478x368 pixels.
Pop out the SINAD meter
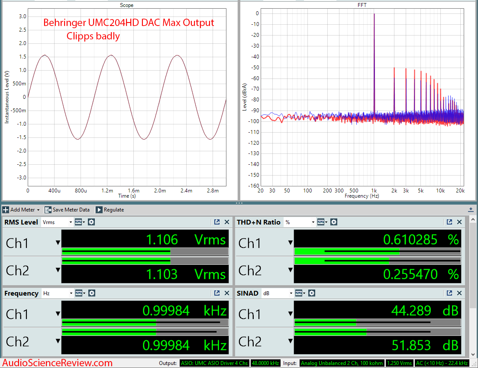click(x=449, y=293)
